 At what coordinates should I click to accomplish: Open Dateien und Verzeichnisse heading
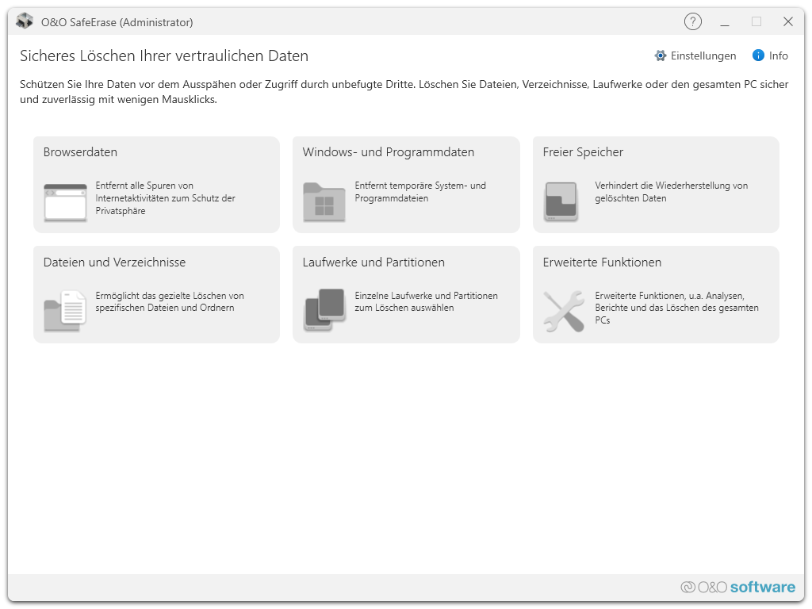(x=114, y=262)
